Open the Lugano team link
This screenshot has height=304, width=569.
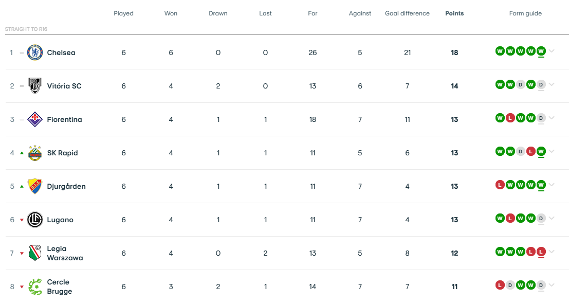pyautogui.click(x=60, y=220)
